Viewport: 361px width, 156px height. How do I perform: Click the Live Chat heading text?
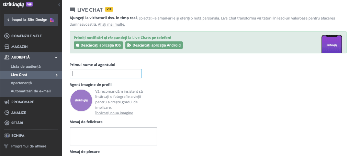click(90, 10)
